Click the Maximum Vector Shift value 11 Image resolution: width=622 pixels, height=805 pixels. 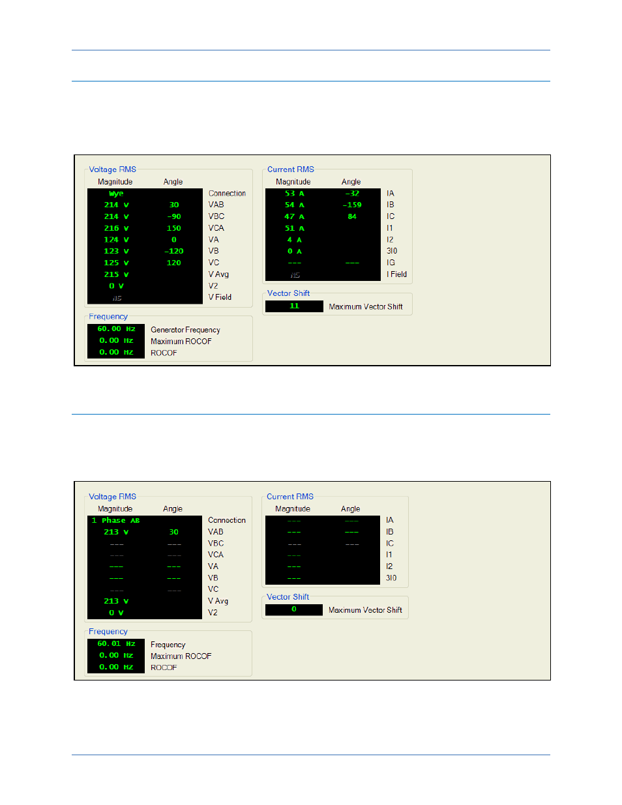294,306
